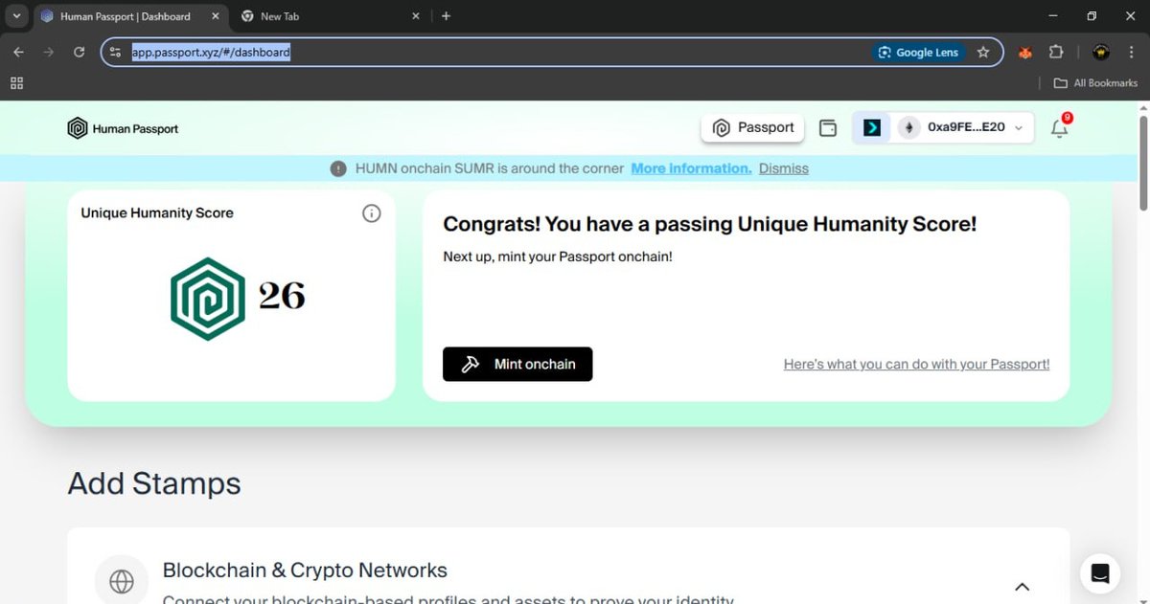Click the Add Stamps heading

tap(154, 483)
